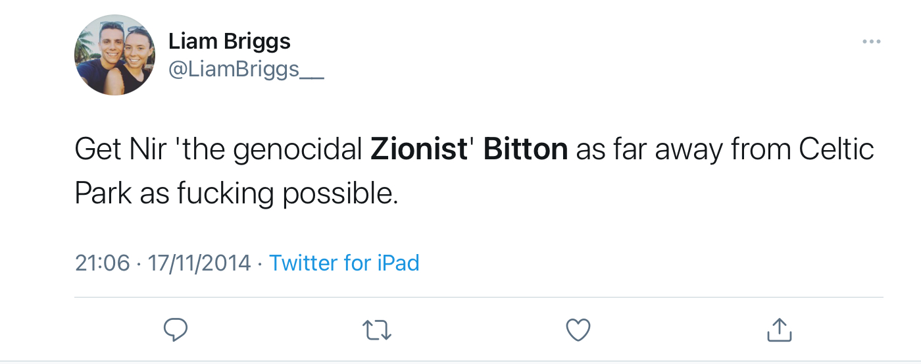Visit the @LiamBriggs__ handle

(x=246, y=70)
